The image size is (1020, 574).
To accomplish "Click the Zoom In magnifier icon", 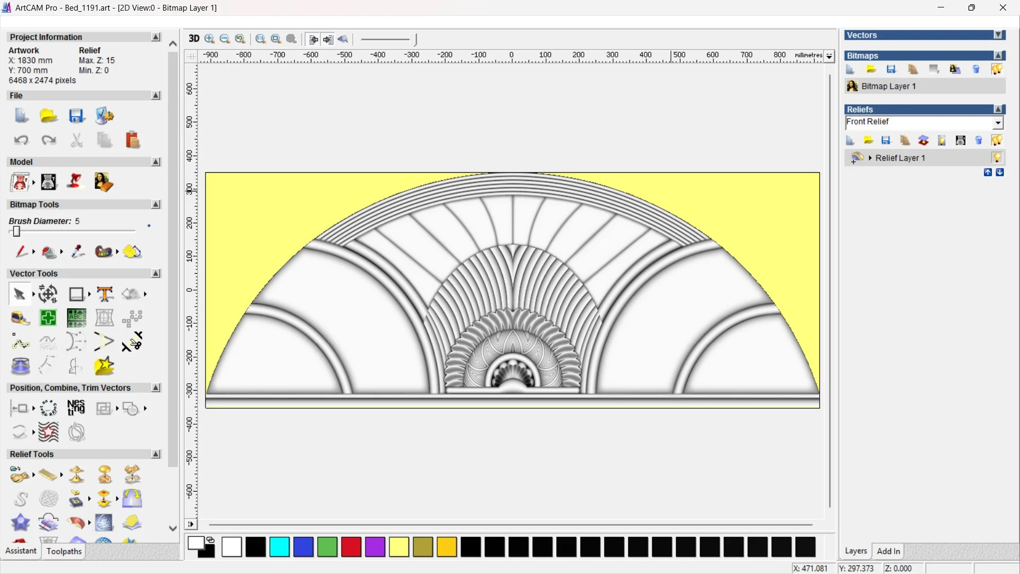I will click(x=209, y=39).
